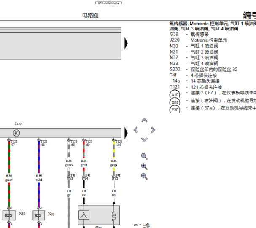The image size is (256, 228).
Task: Select legend row T121 121 芯插头连接
Action: click(196, 87)
